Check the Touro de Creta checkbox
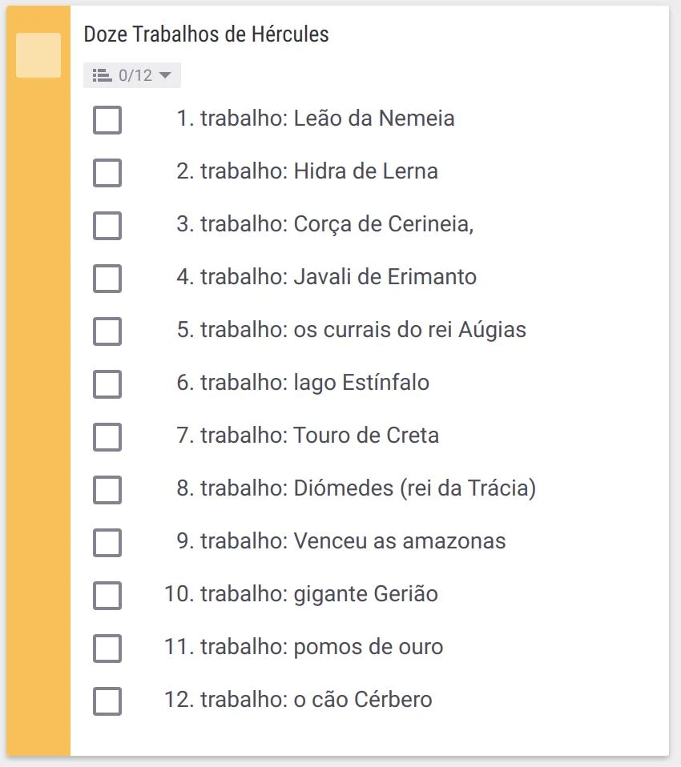681x767 pixels. click(107, 437)
